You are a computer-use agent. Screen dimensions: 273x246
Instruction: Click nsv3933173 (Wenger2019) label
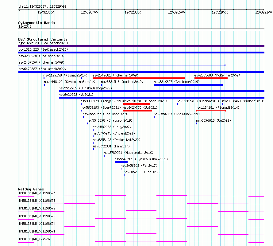[102, 101]
